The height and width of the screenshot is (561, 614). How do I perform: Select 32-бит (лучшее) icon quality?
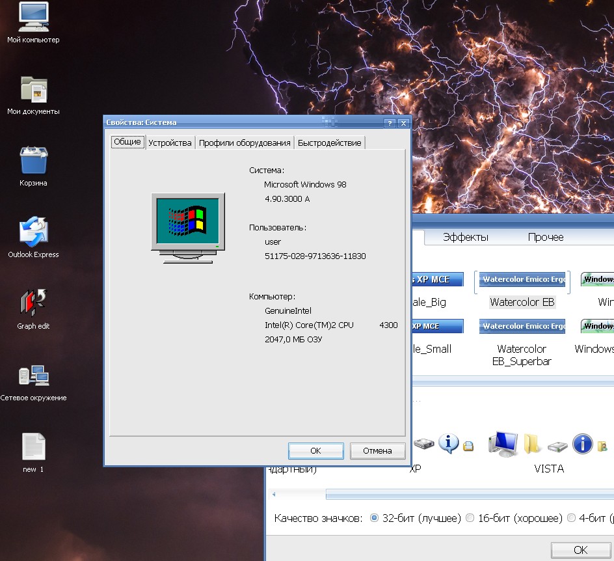pyautogui.click(x=374, y=518)
